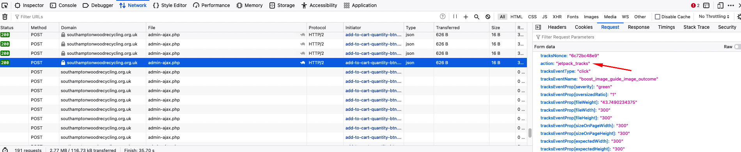Open the Cookies details tab
Screen dimensions: 741x152
[x=583, y=27]
